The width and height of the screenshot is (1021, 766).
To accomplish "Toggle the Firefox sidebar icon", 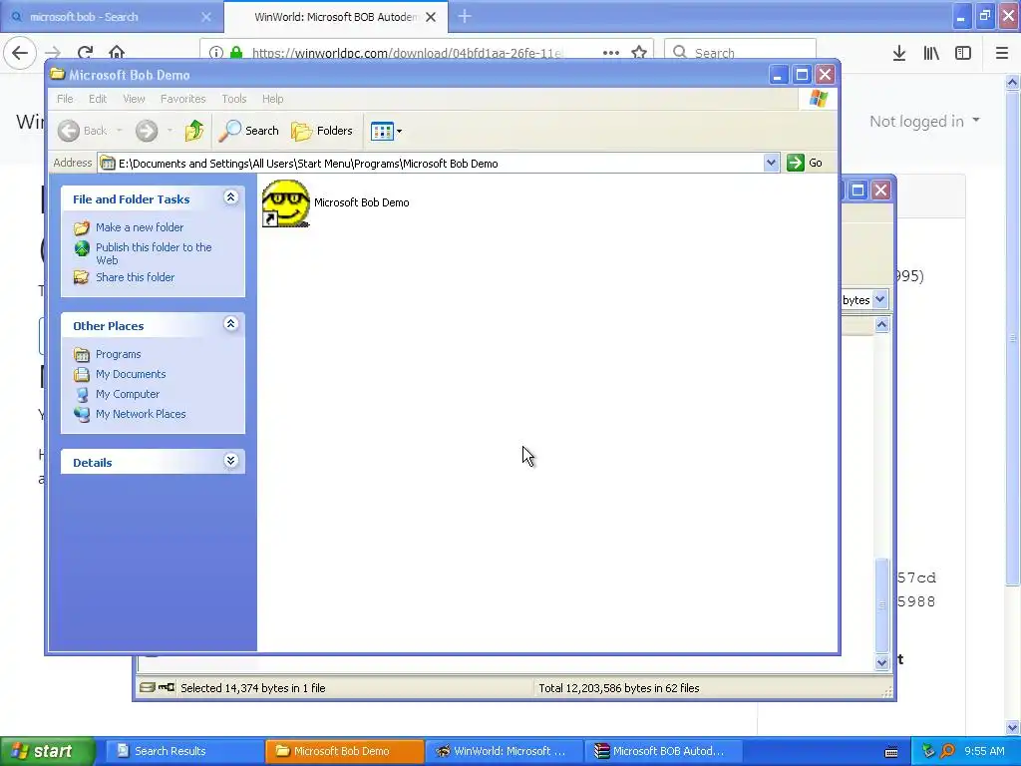I will (x=963, y=54).
